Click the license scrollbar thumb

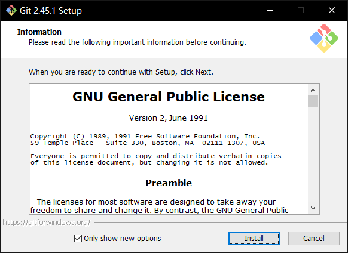point(313,101)
